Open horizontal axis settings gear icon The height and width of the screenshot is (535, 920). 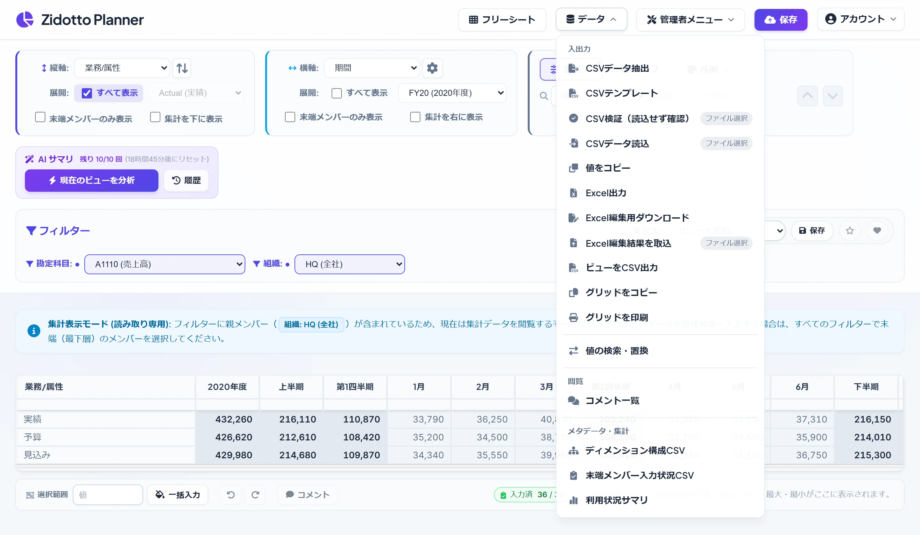[432, 68]
